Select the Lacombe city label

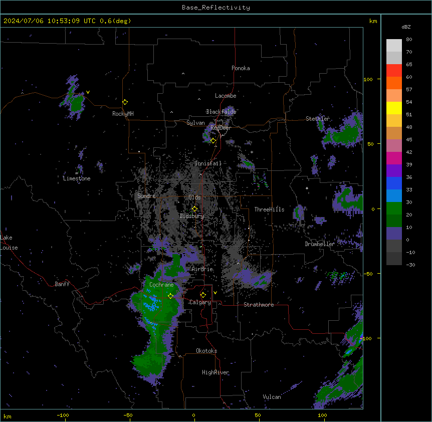tap(226, 96)
